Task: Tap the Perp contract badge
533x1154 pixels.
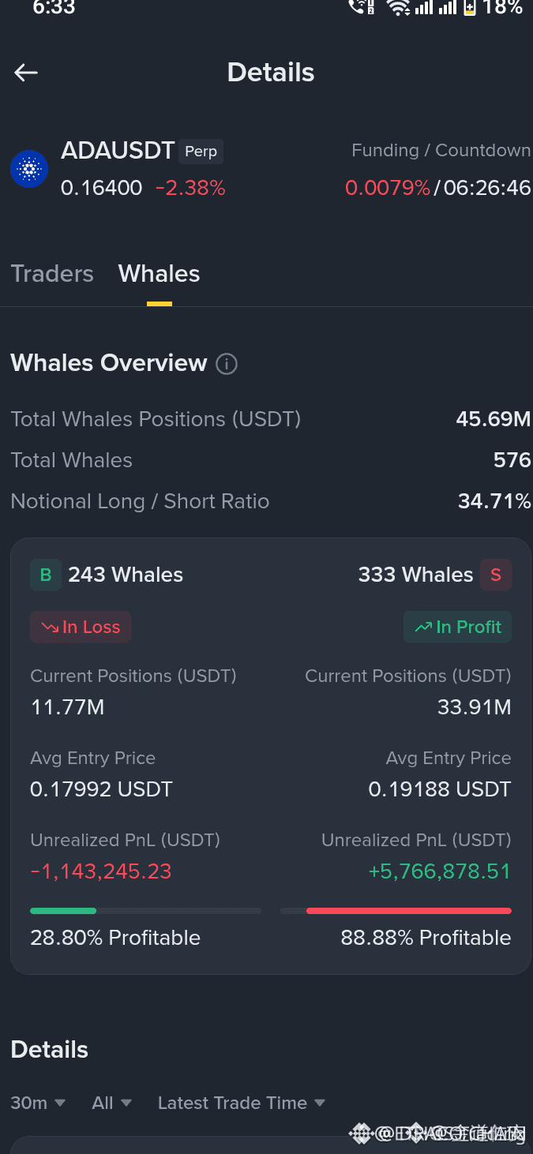Action: point(201,152)
